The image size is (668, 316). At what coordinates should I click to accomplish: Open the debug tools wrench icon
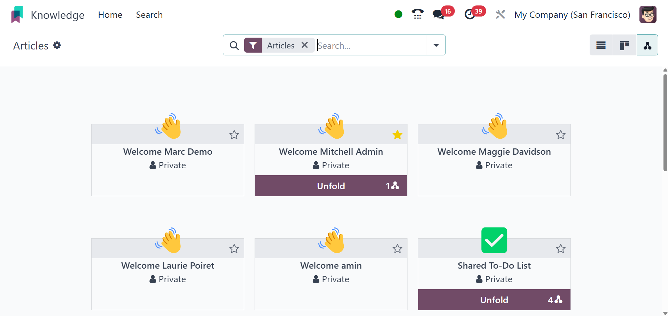pos(500,15)
